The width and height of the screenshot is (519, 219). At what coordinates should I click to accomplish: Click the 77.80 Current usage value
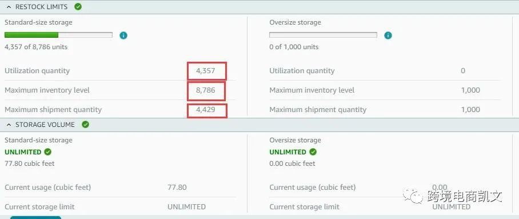click(x=177, y=187)
